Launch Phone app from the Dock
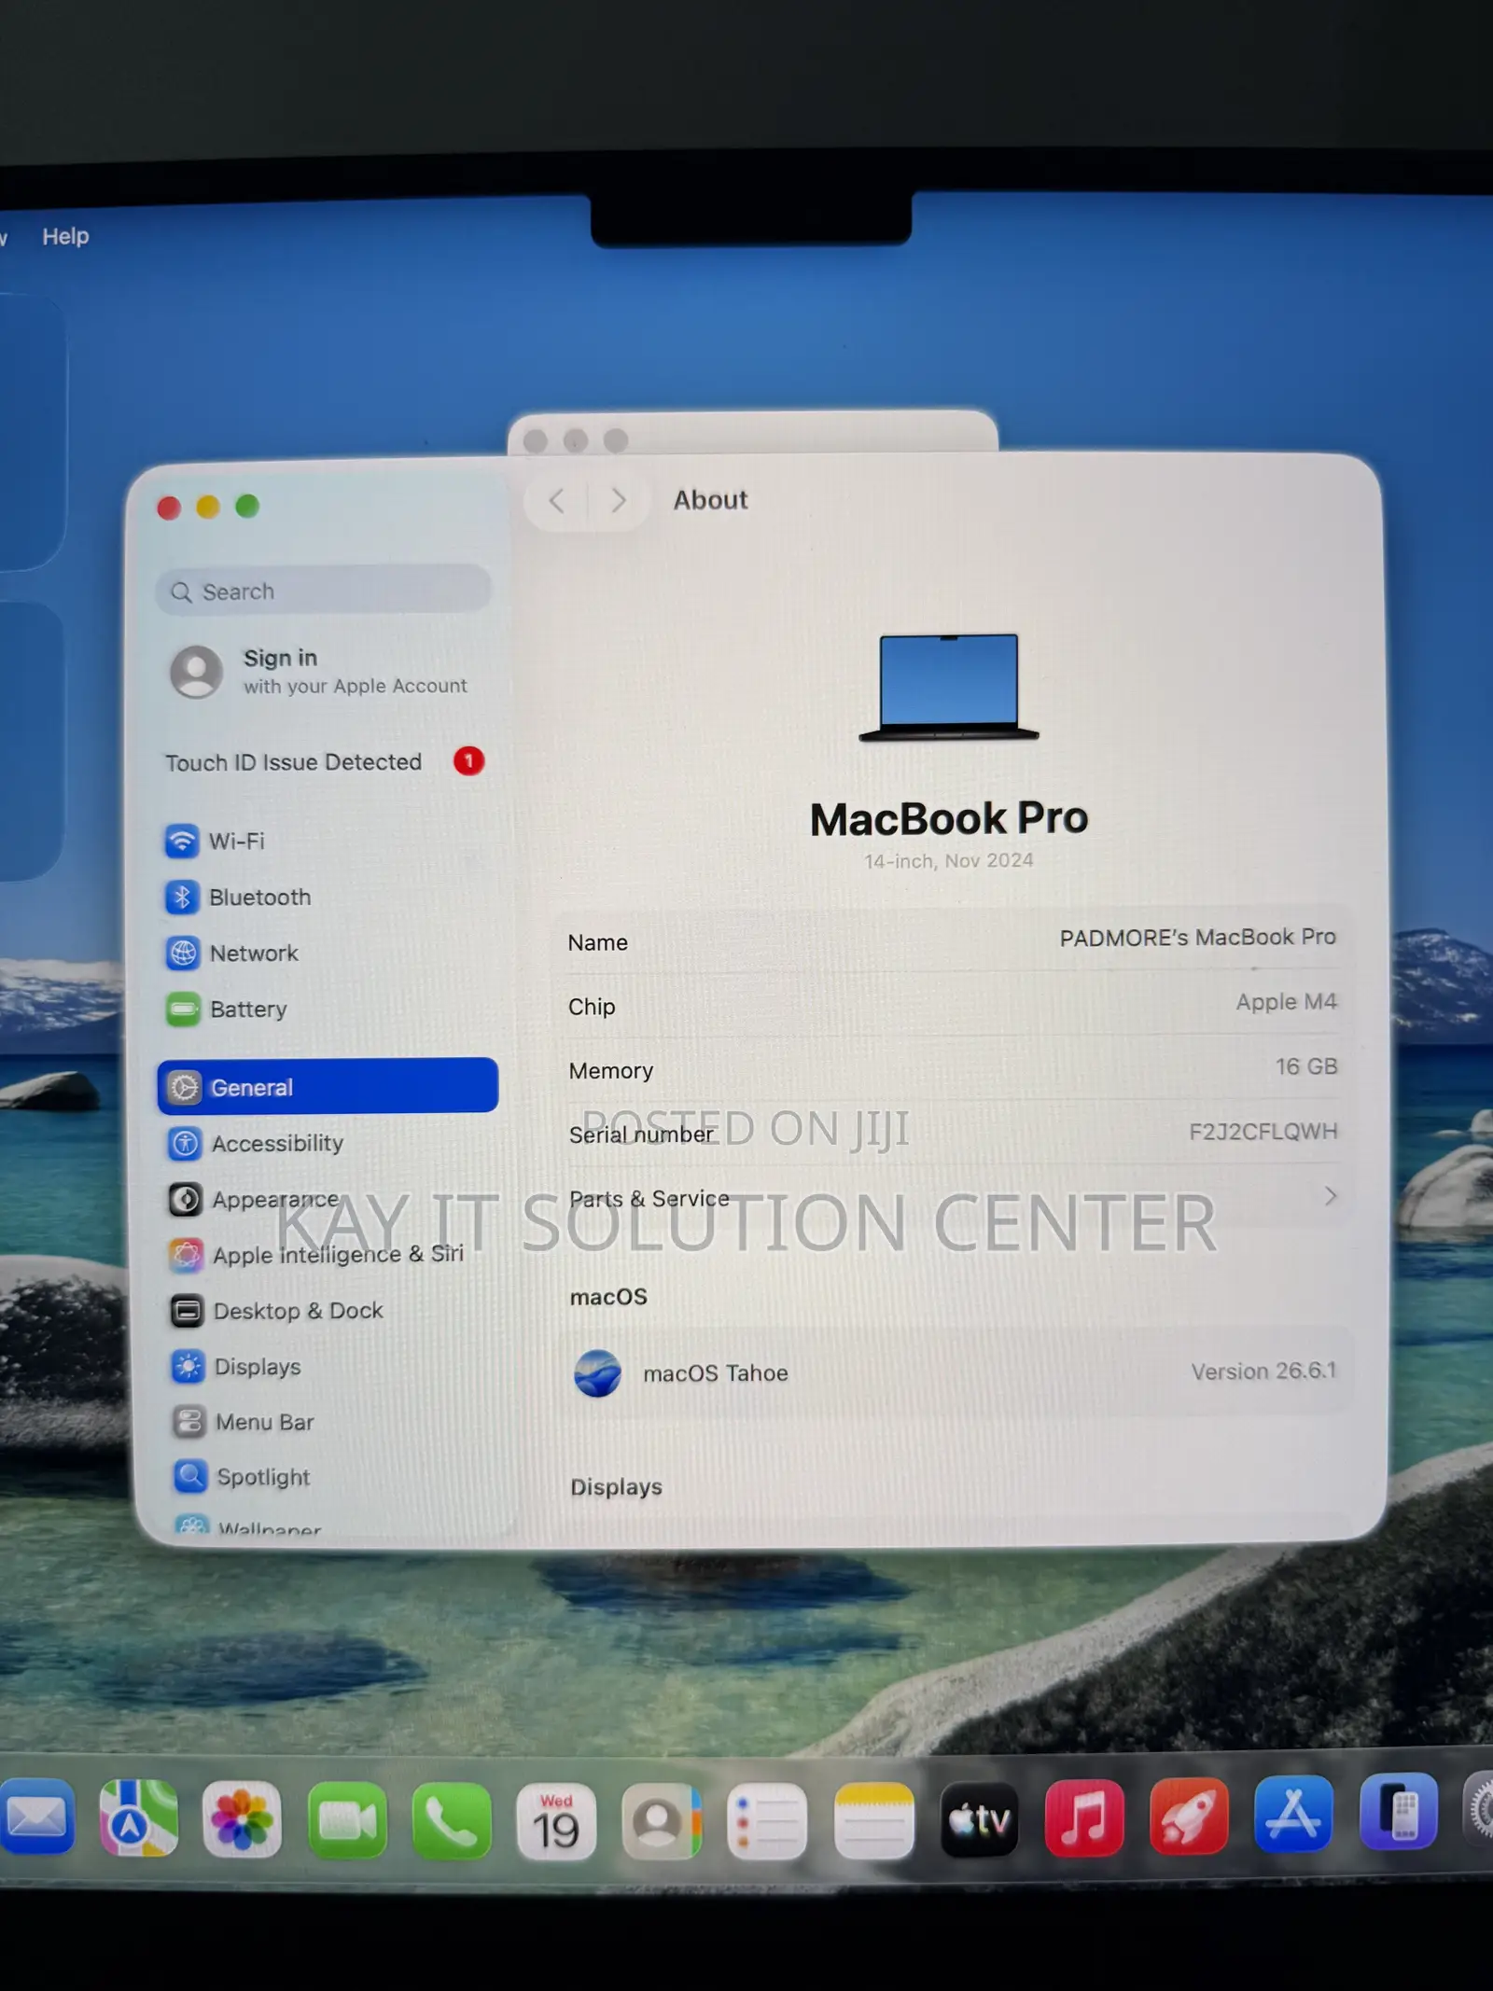 tap(452, 1821)
